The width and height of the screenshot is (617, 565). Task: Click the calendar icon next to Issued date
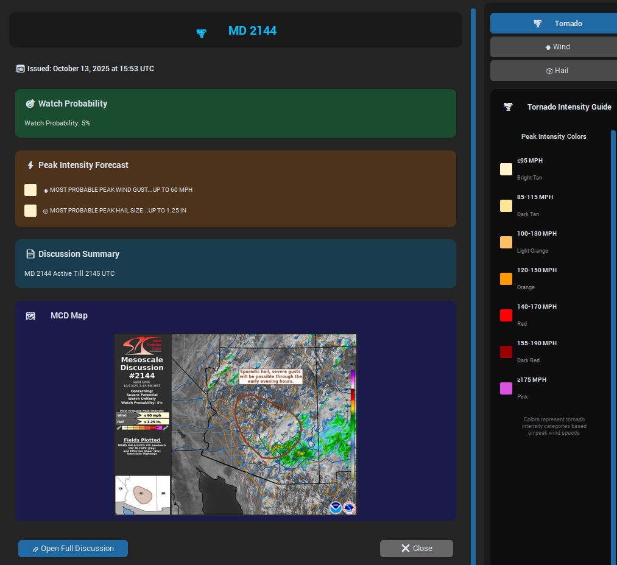[x=21, y=69]
